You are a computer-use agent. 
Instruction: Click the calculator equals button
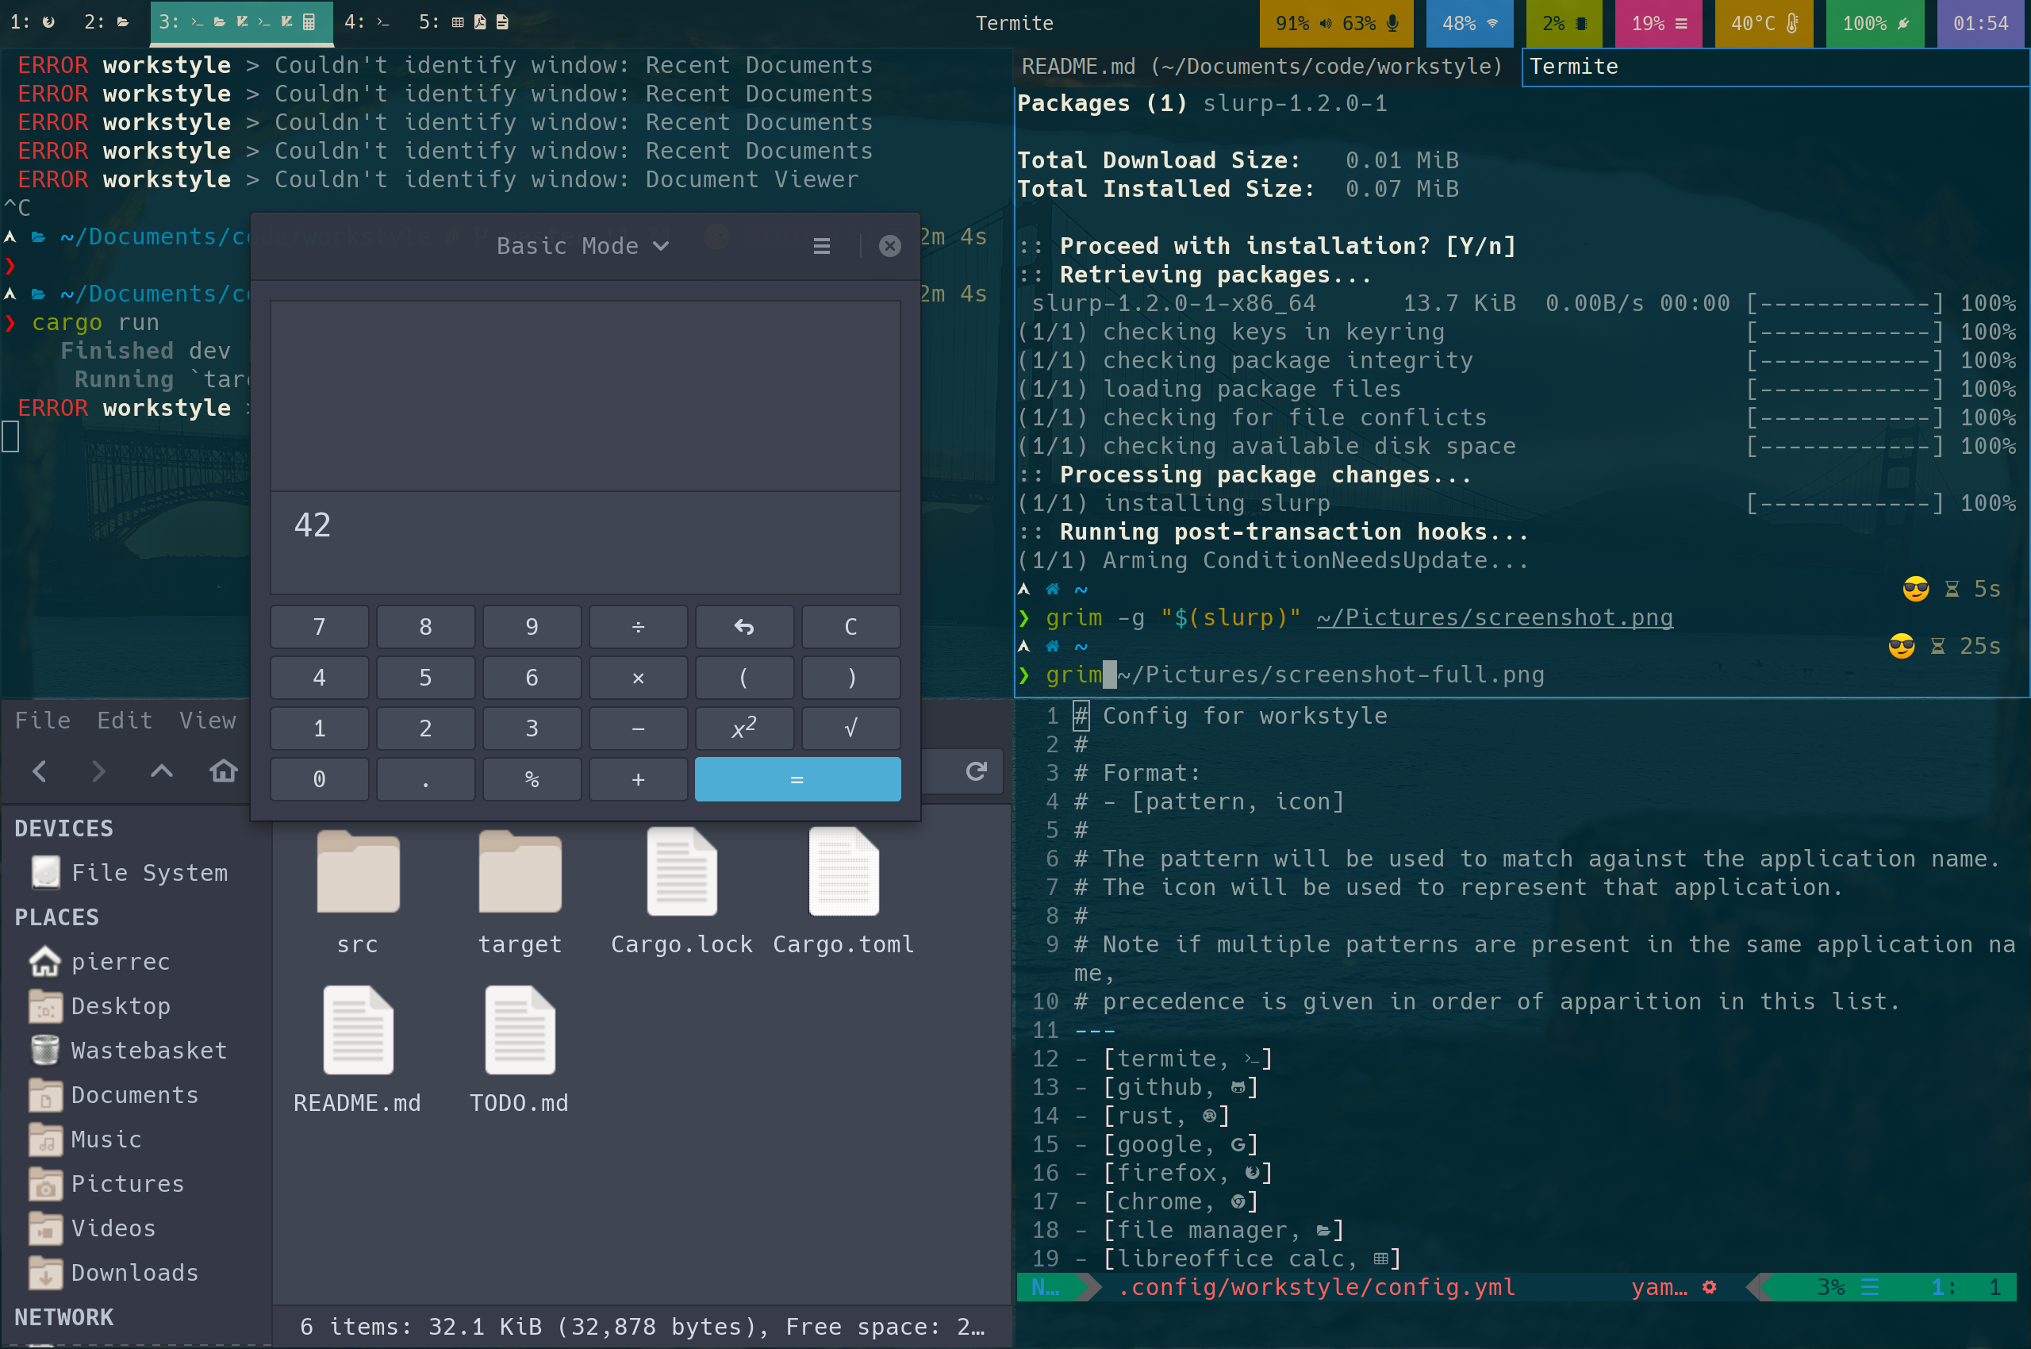click(797, 779)
